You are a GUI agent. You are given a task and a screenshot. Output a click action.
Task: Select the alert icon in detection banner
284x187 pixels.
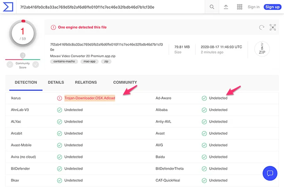pos(53,27)
